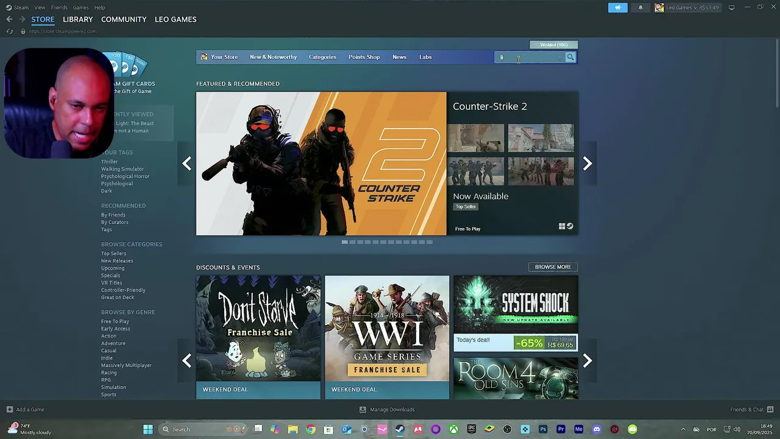Open Xbox app from taskbar
780x439 pixels.
pos(454,429)
